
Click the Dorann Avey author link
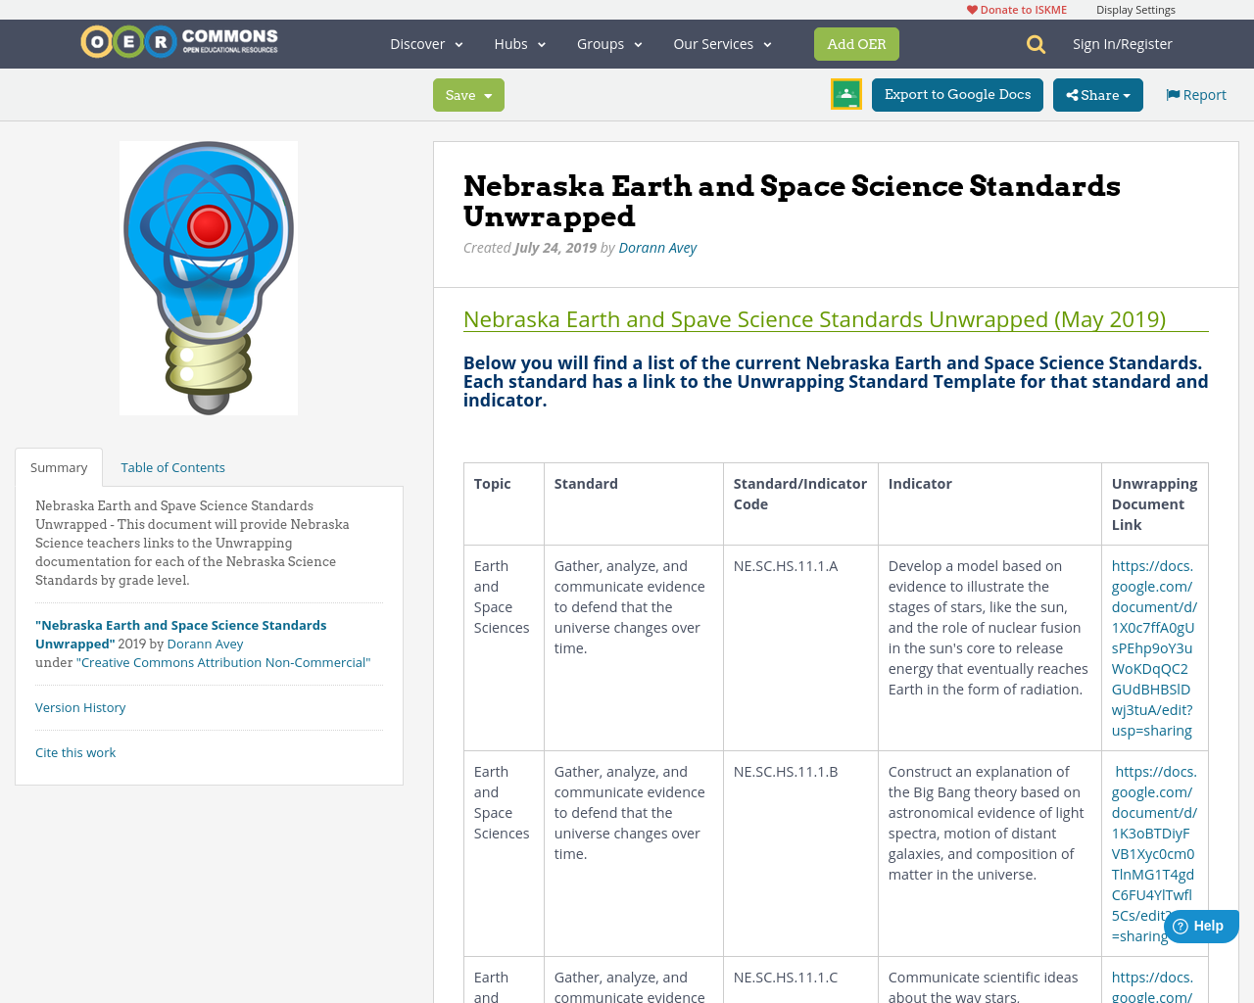click(657, 247)
